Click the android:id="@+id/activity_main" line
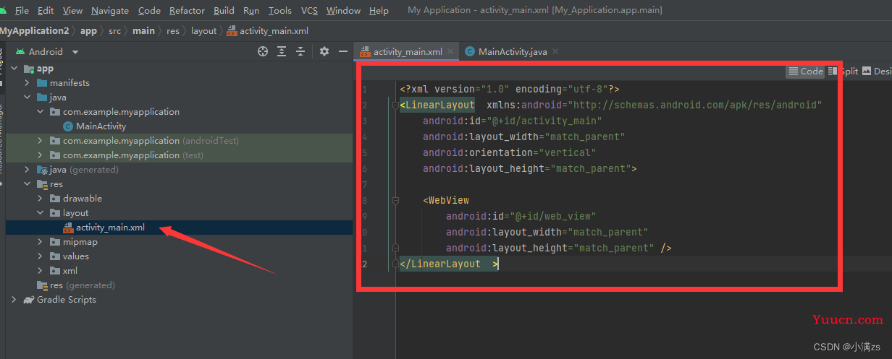Image resolution: width=892 pixels, height=359 pixels. tap(513, 121)
